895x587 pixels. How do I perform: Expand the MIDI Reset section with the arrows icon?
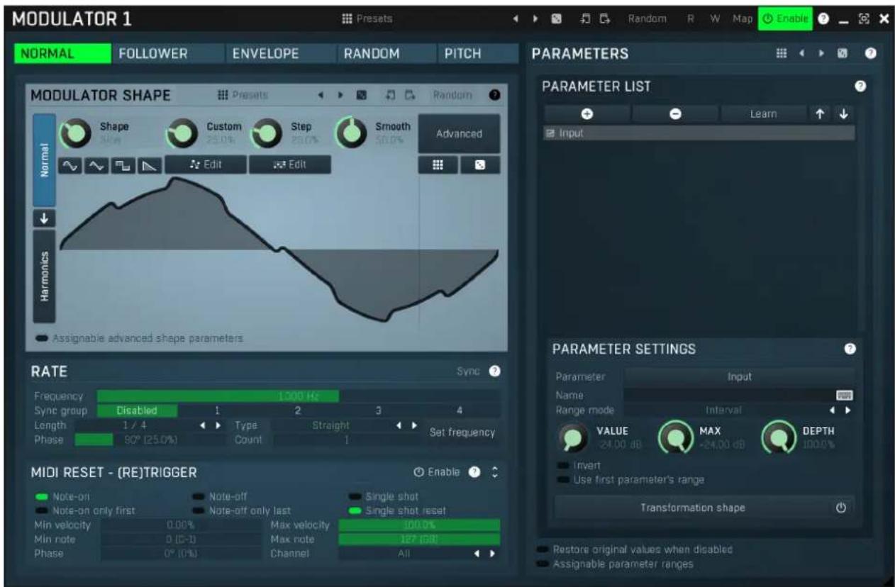(495, 471)
